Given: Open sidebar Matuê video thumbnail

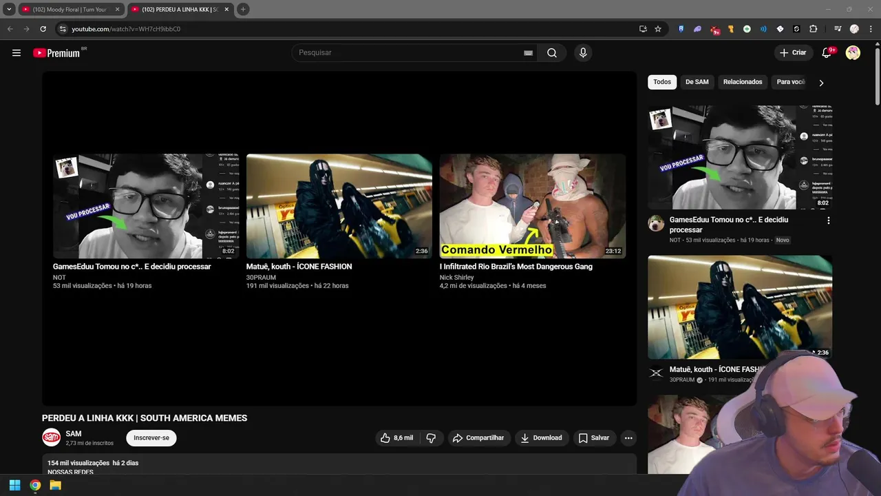Looking at the screenshot, I should (x=740, y=307).
